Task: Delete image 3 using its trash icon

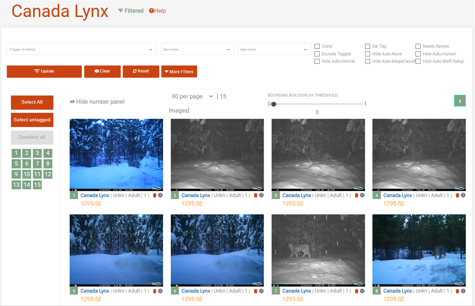Action: 356,195
